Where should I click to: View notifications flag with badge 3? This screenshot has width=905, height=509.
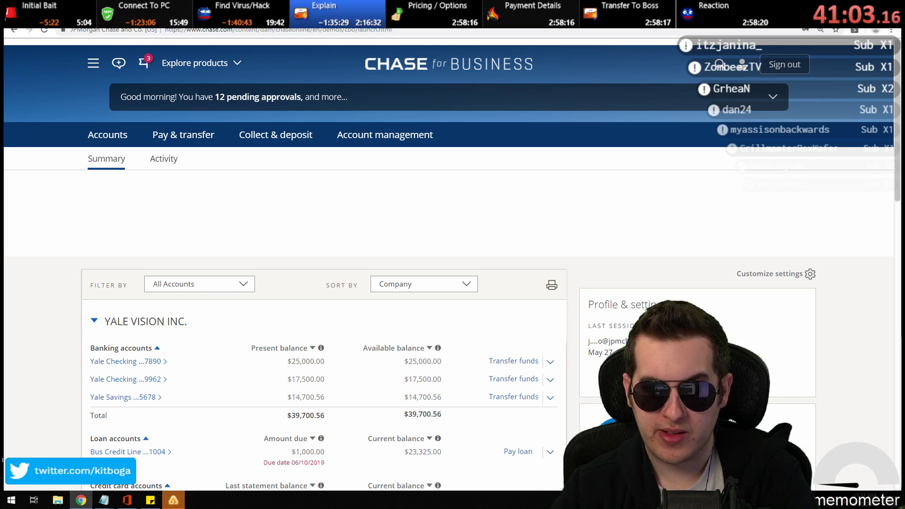tap(144, 62)
